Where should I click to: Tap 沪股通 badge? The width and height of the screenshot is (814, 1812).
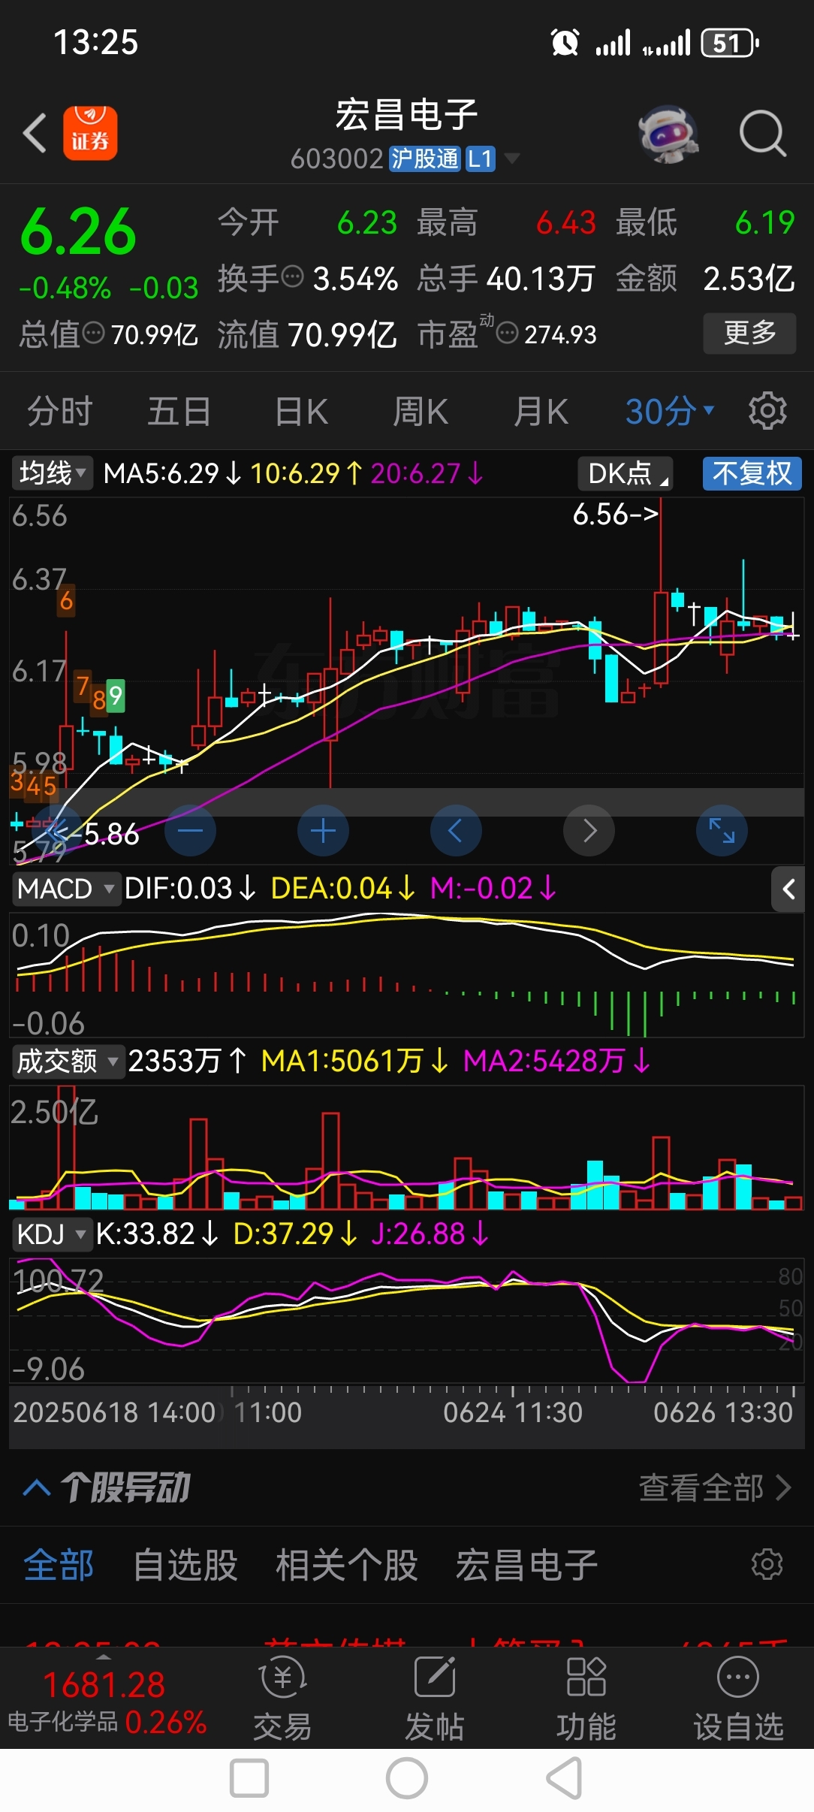point(424,159)
